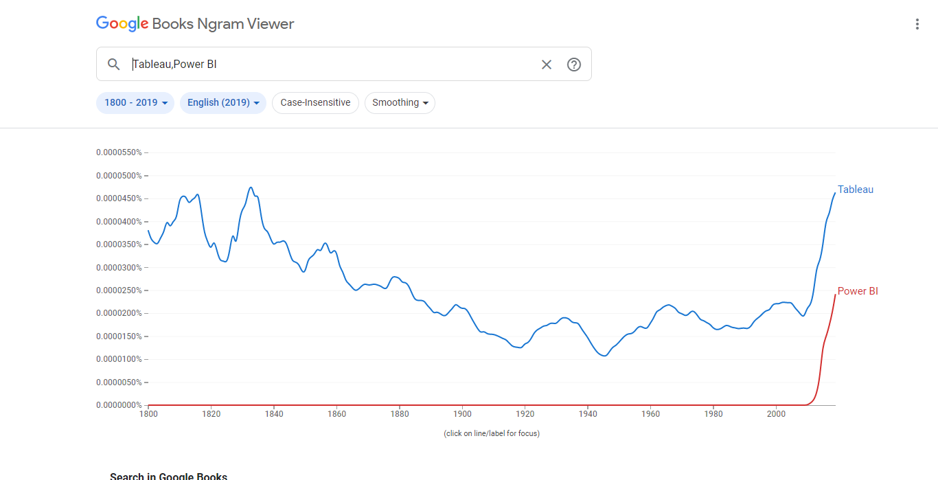This screenshot has width=938, height=480.
Task: Click the 0.0000500% y-axis label
Action: [x=119, y=176]
